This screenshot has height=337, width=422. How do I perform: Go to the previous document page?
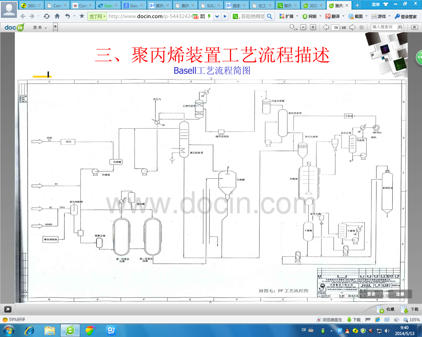click(326, 27)
